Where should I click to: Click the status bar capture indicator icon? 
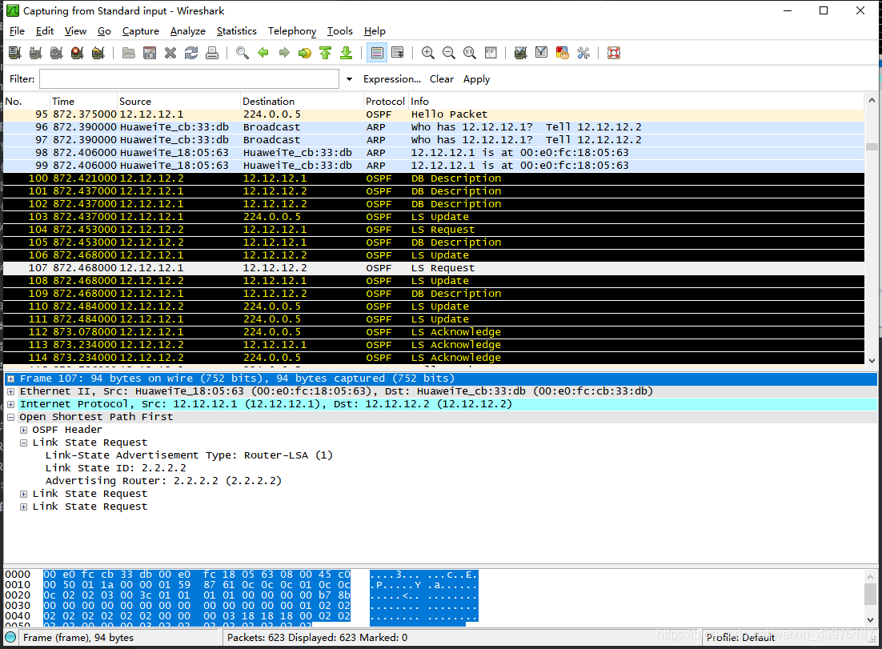pyautogui.click(x=10, y=637)
